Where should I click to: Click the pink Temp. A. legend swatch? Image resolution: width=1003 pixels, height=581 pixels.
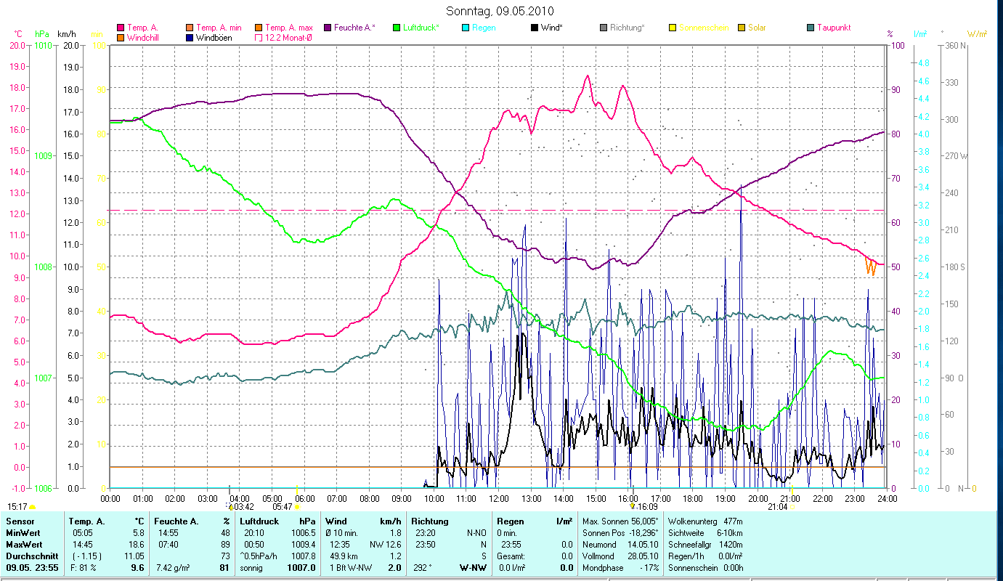coord(121,28)
